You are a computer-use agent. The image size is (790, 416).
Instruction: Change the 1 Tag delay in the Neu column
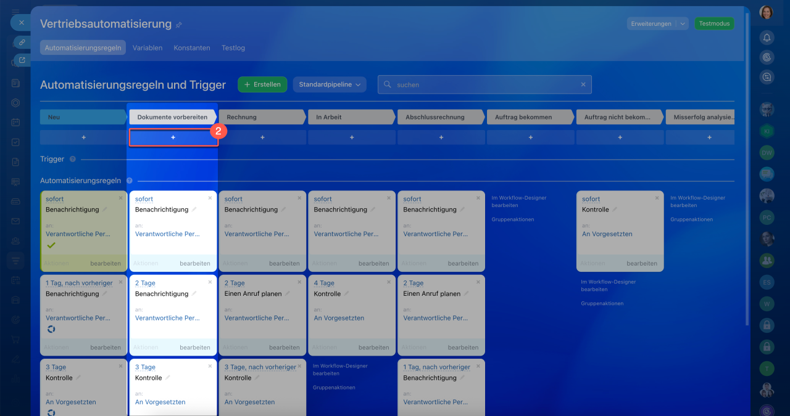click(79, 283)
